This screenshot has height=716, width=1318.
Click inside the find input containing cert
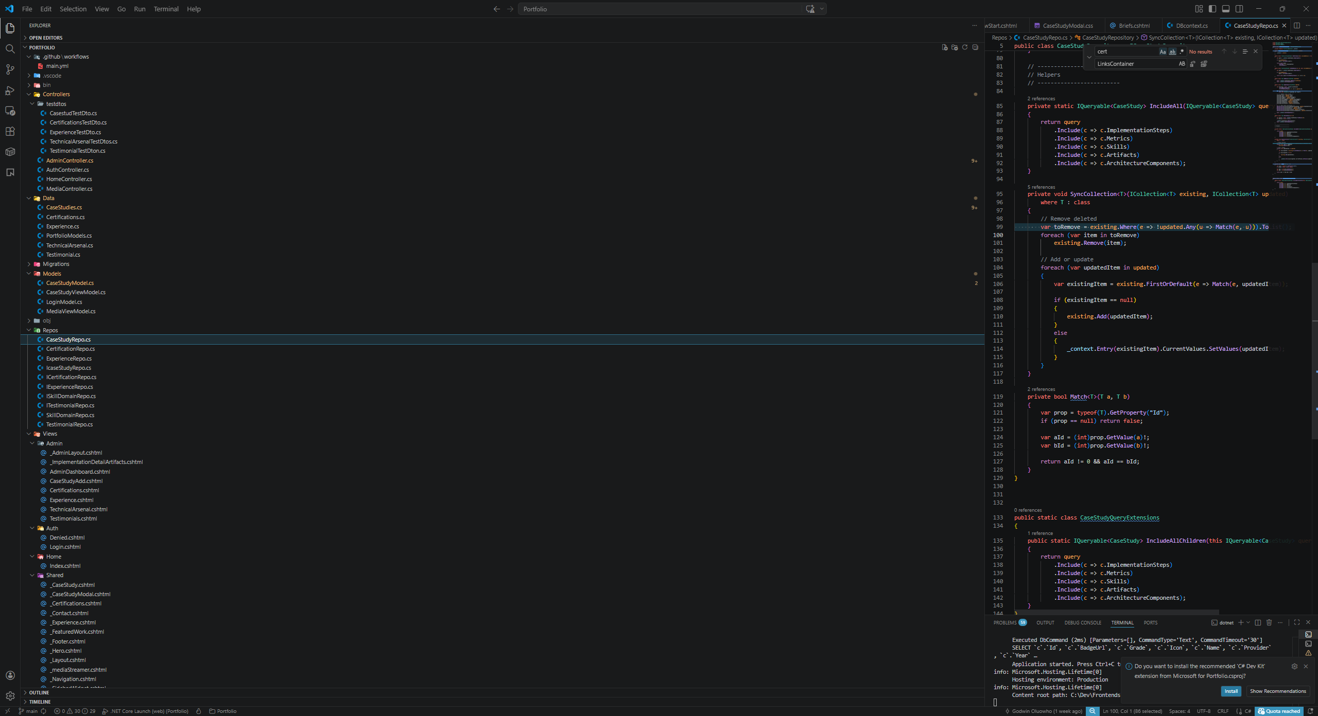coord(1122,51)
